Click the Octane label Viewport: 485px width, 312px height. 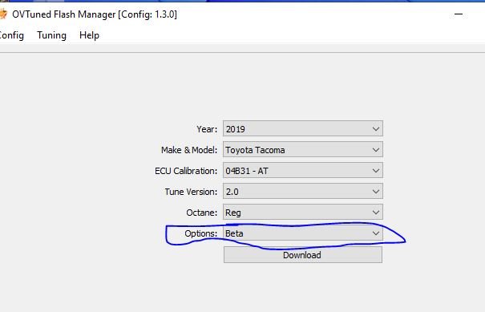click(x=202, y=213)
